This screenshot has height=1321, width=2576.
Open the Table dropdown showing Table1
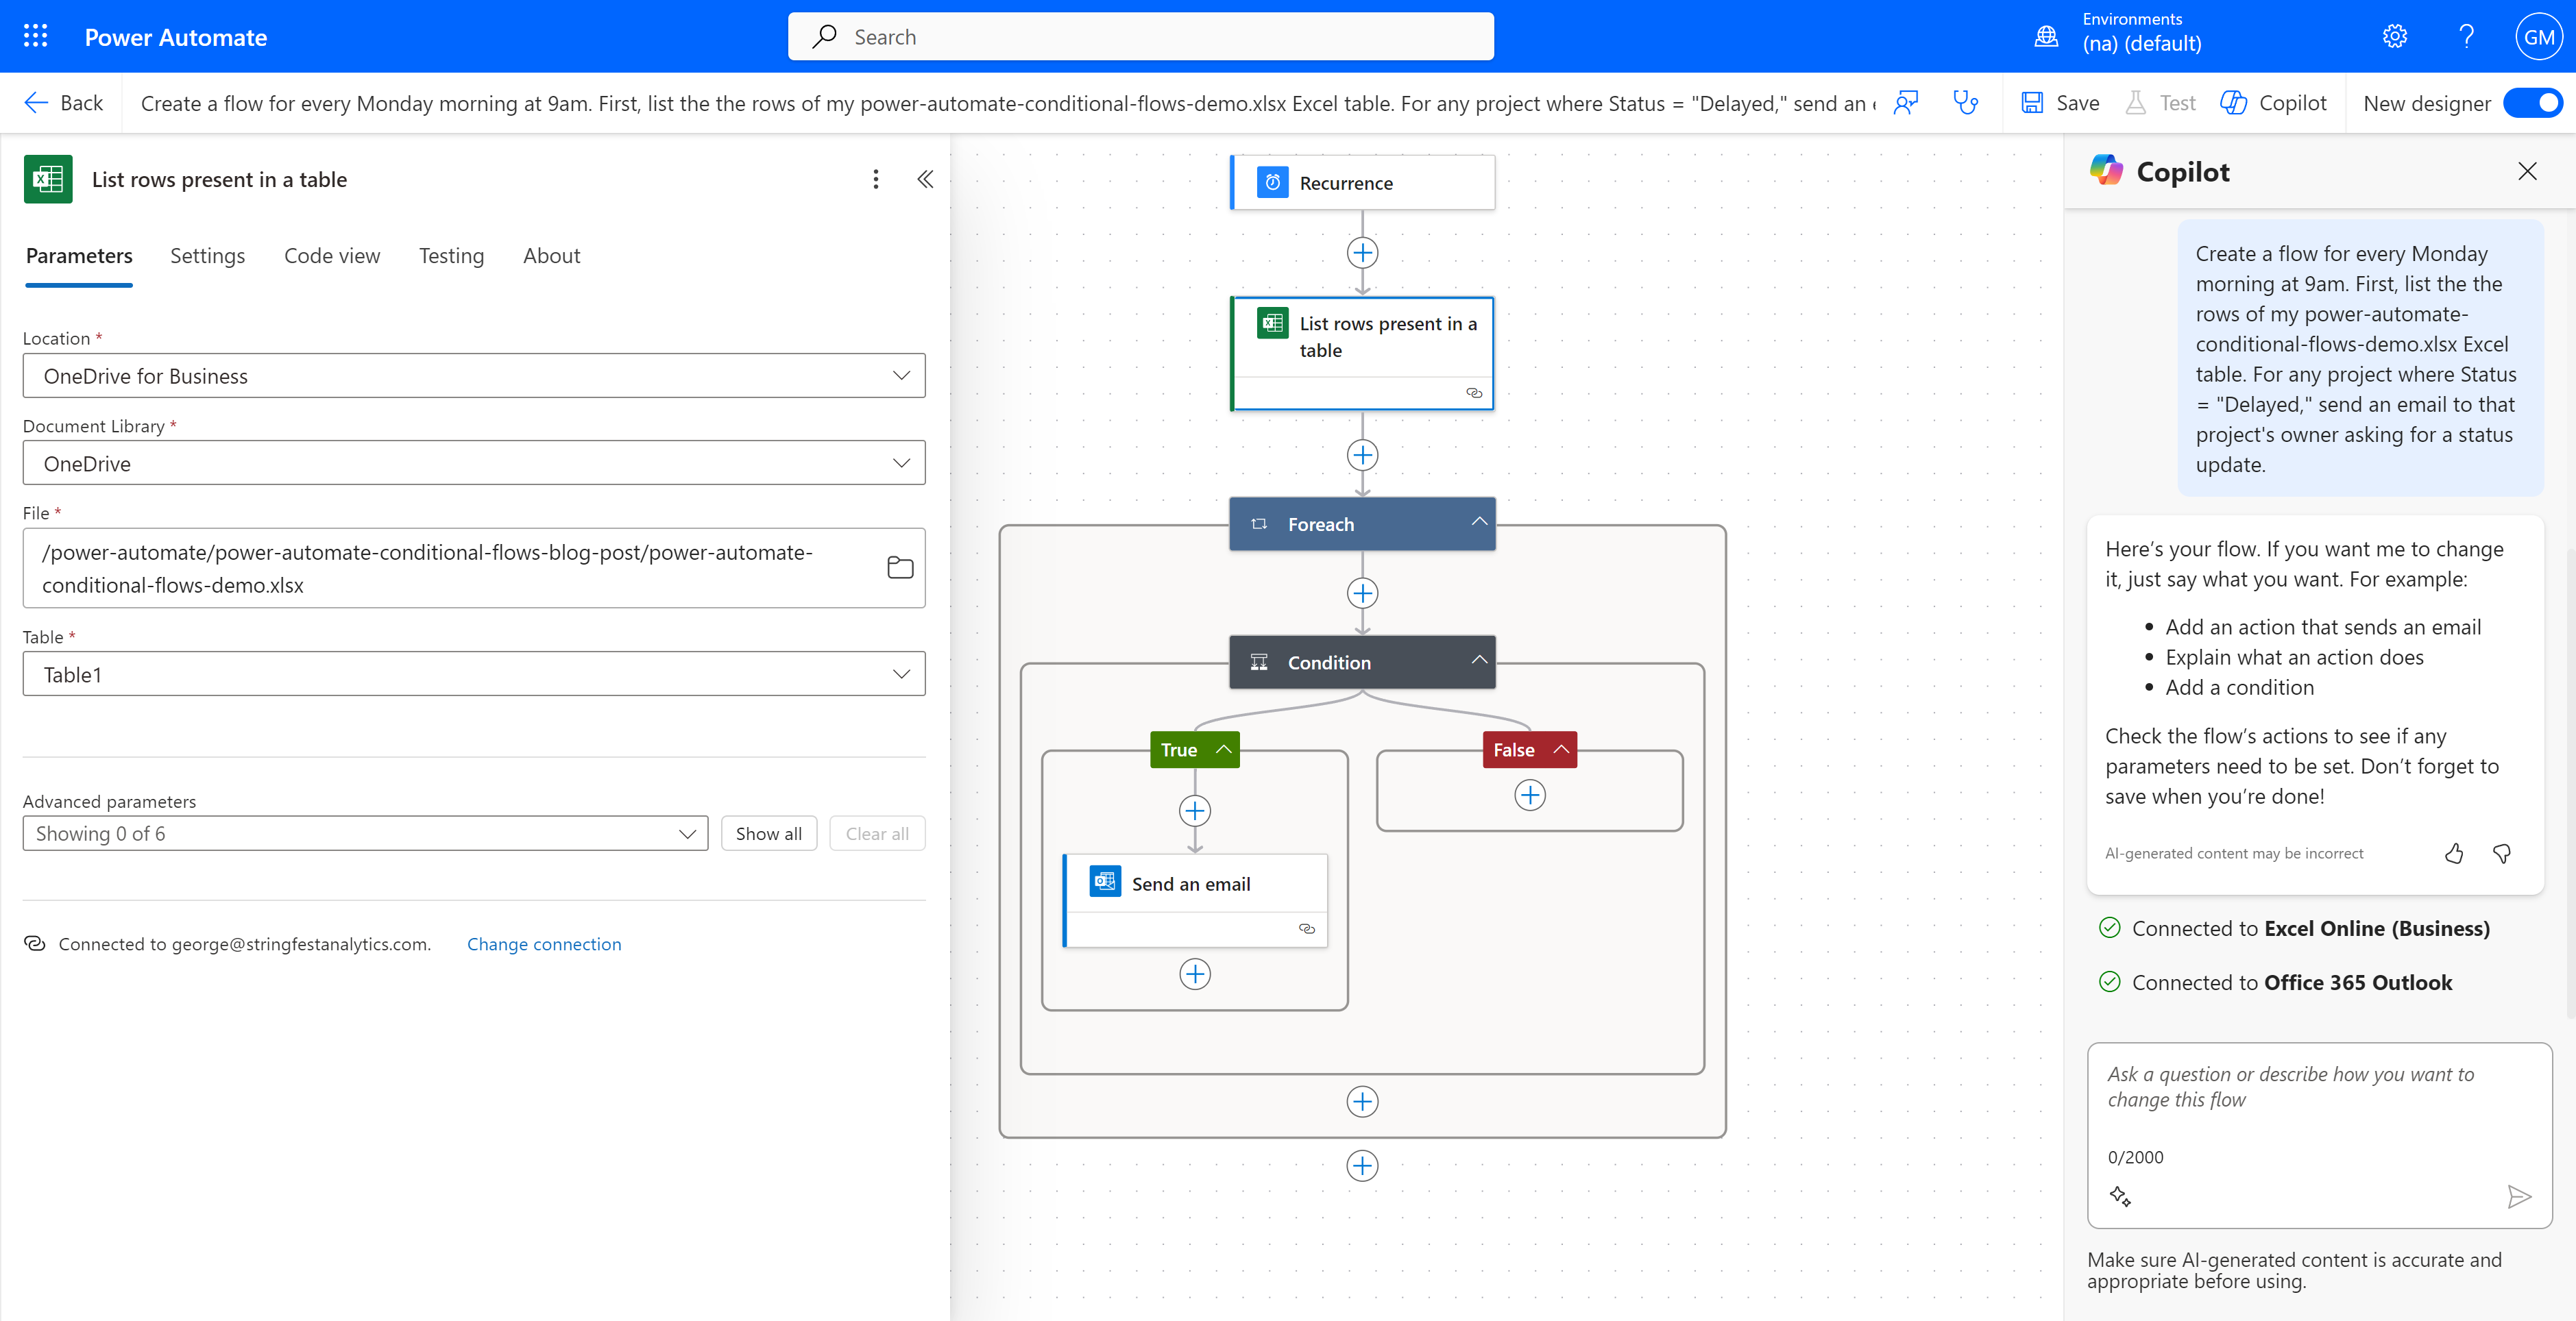point(473,674)
